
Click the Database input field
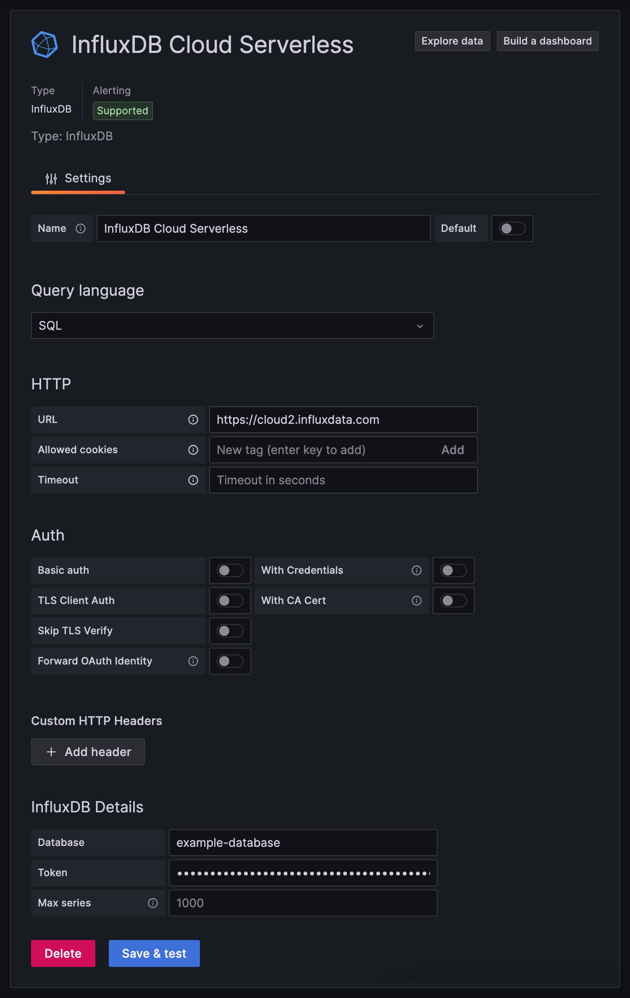click(x=303, y=843)
